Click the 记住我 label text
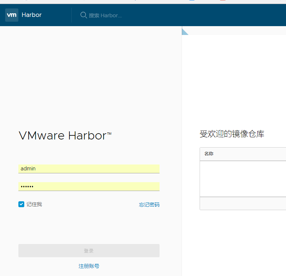The width and height of the screenshot is (286, 276). [34, 204]
